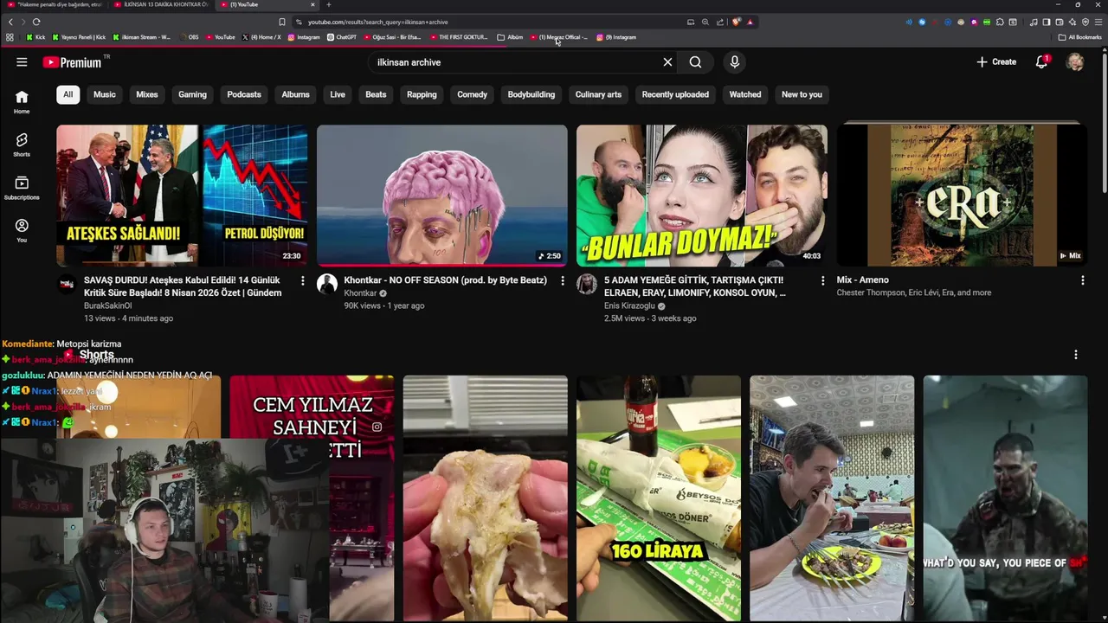Open SAVAŞ DURDU video title
1108x623 pixels.
pyautogui.click(x=183, y=286)
